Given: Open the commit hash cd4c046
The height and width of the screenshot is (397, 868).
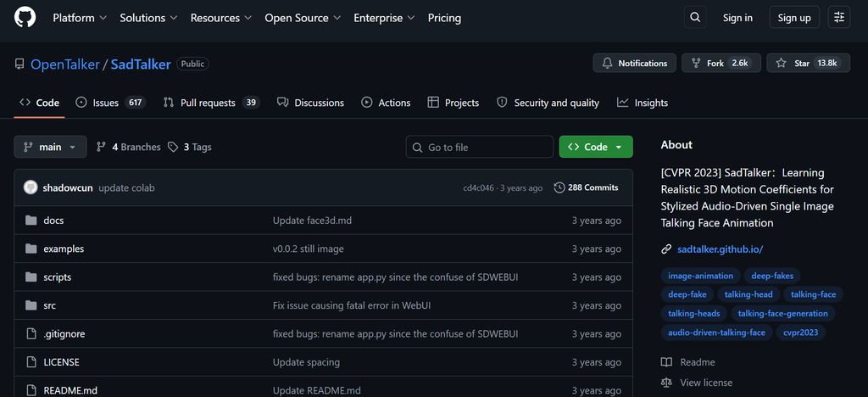Looking at the screenshot, I should point(478,188).
